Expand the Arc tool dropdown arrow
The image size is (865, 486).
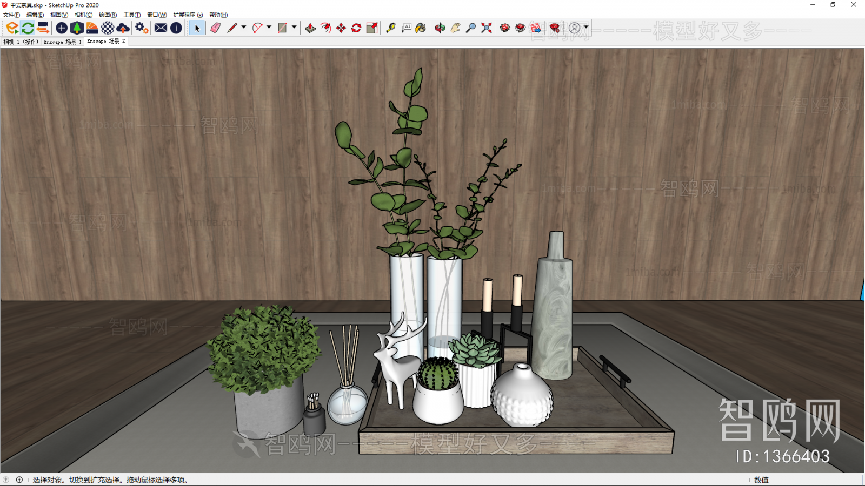pos(269,27)
